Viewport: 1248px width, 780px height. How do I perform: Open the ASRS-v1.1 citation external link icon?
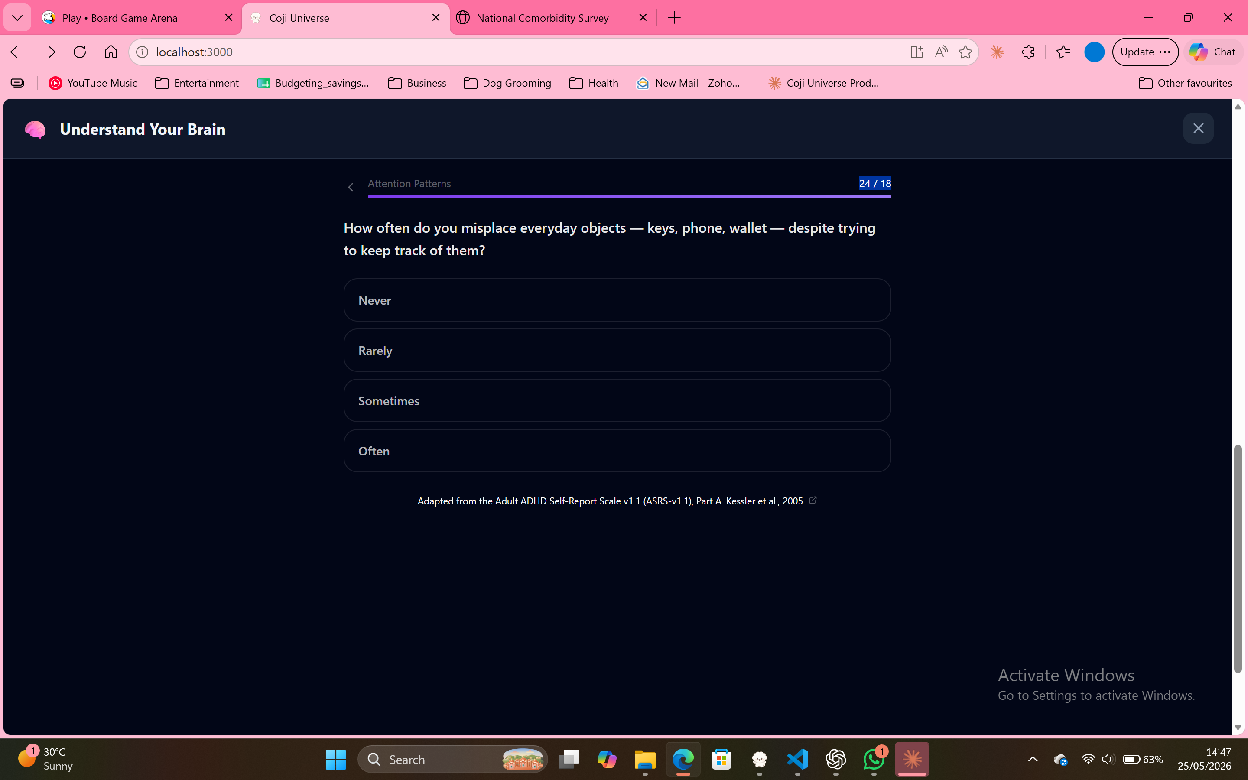(x=813, y=500)
